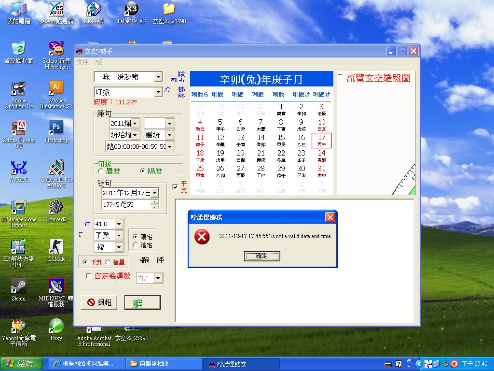494x371 pixels.
Task: Click the button with the green character
Action: tap(142, 302)
